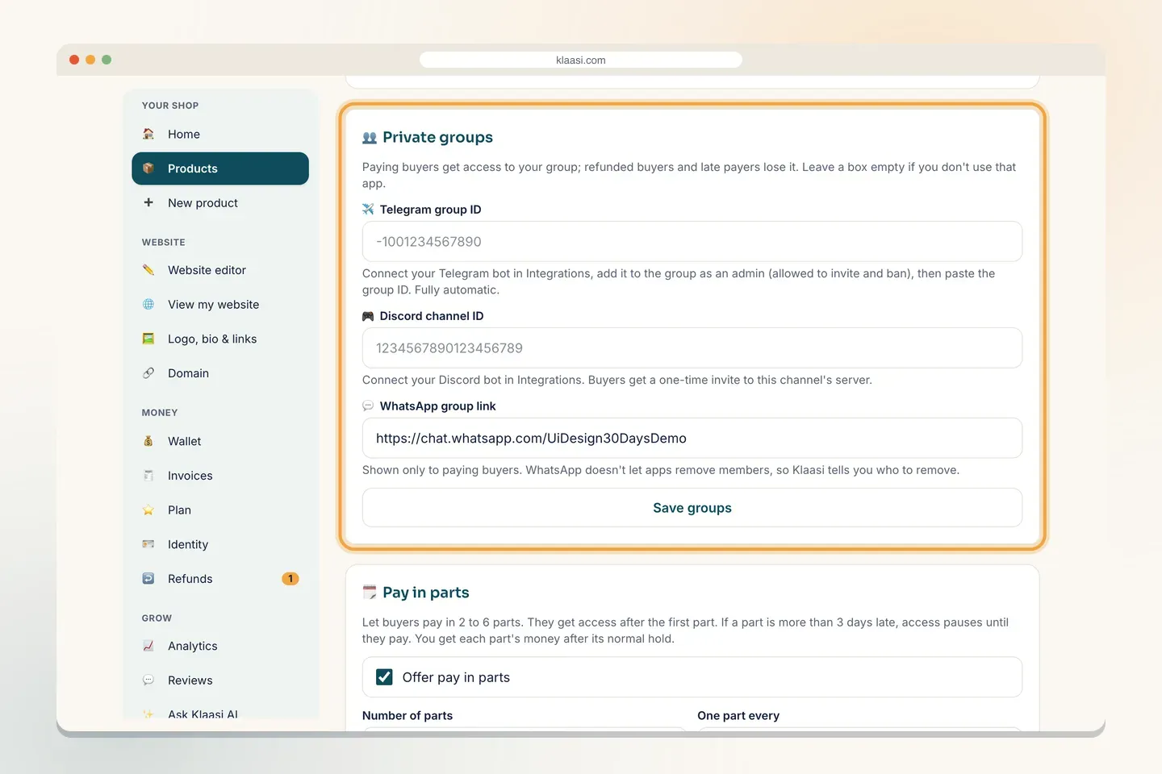Image resolution: width=1162 pixels, height=774 pixels.
Task: Open the Plan page
Action: click(x=220, y=510)
